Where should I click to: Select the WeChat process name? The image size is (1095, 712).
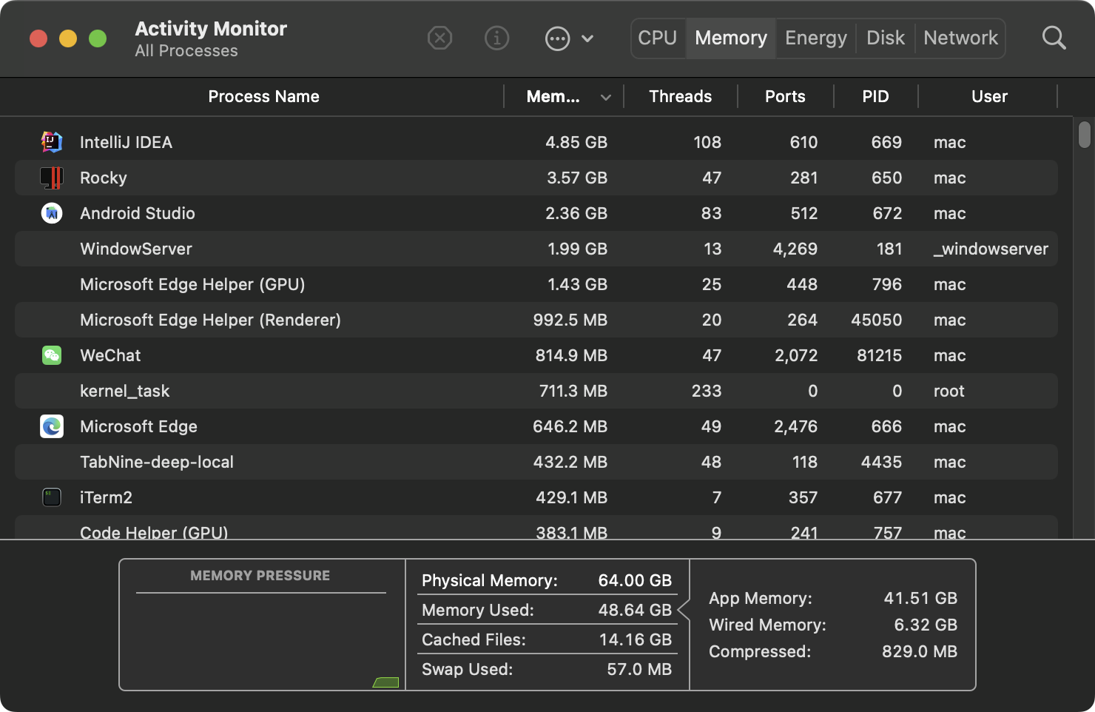click(x=110, y=355)
